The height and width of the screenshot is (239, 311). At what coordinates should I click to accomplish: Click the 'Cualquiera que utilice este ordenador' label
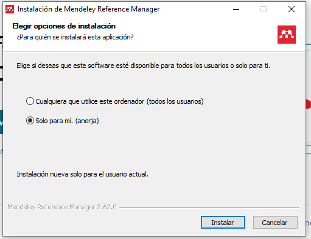pyautogui.click(x=119, y=101)
